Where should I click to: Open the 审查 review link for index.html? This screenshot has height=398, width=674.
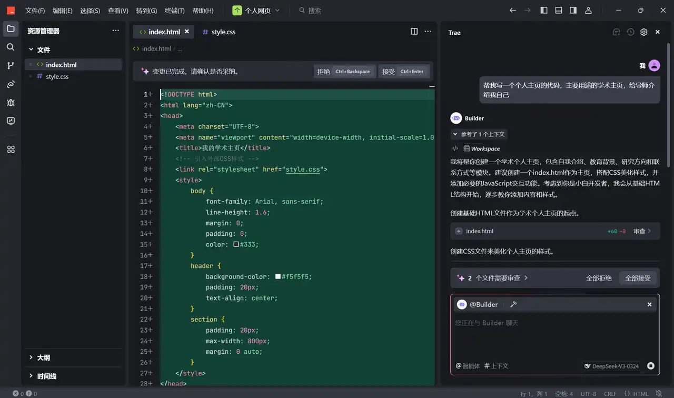642,231
